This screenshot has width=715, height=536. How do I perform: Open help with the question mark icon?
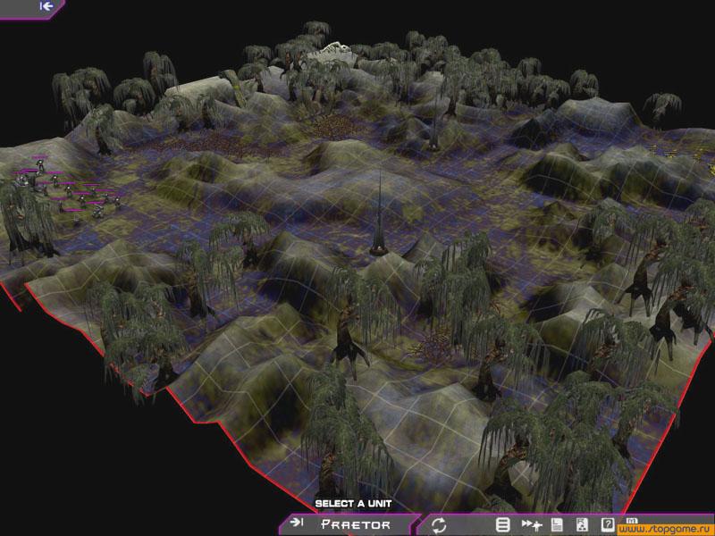click(x=608, y=524)
